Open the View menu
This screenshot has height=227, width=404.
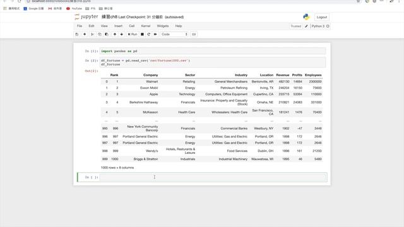pyautogui.click(x=104, y=26)
